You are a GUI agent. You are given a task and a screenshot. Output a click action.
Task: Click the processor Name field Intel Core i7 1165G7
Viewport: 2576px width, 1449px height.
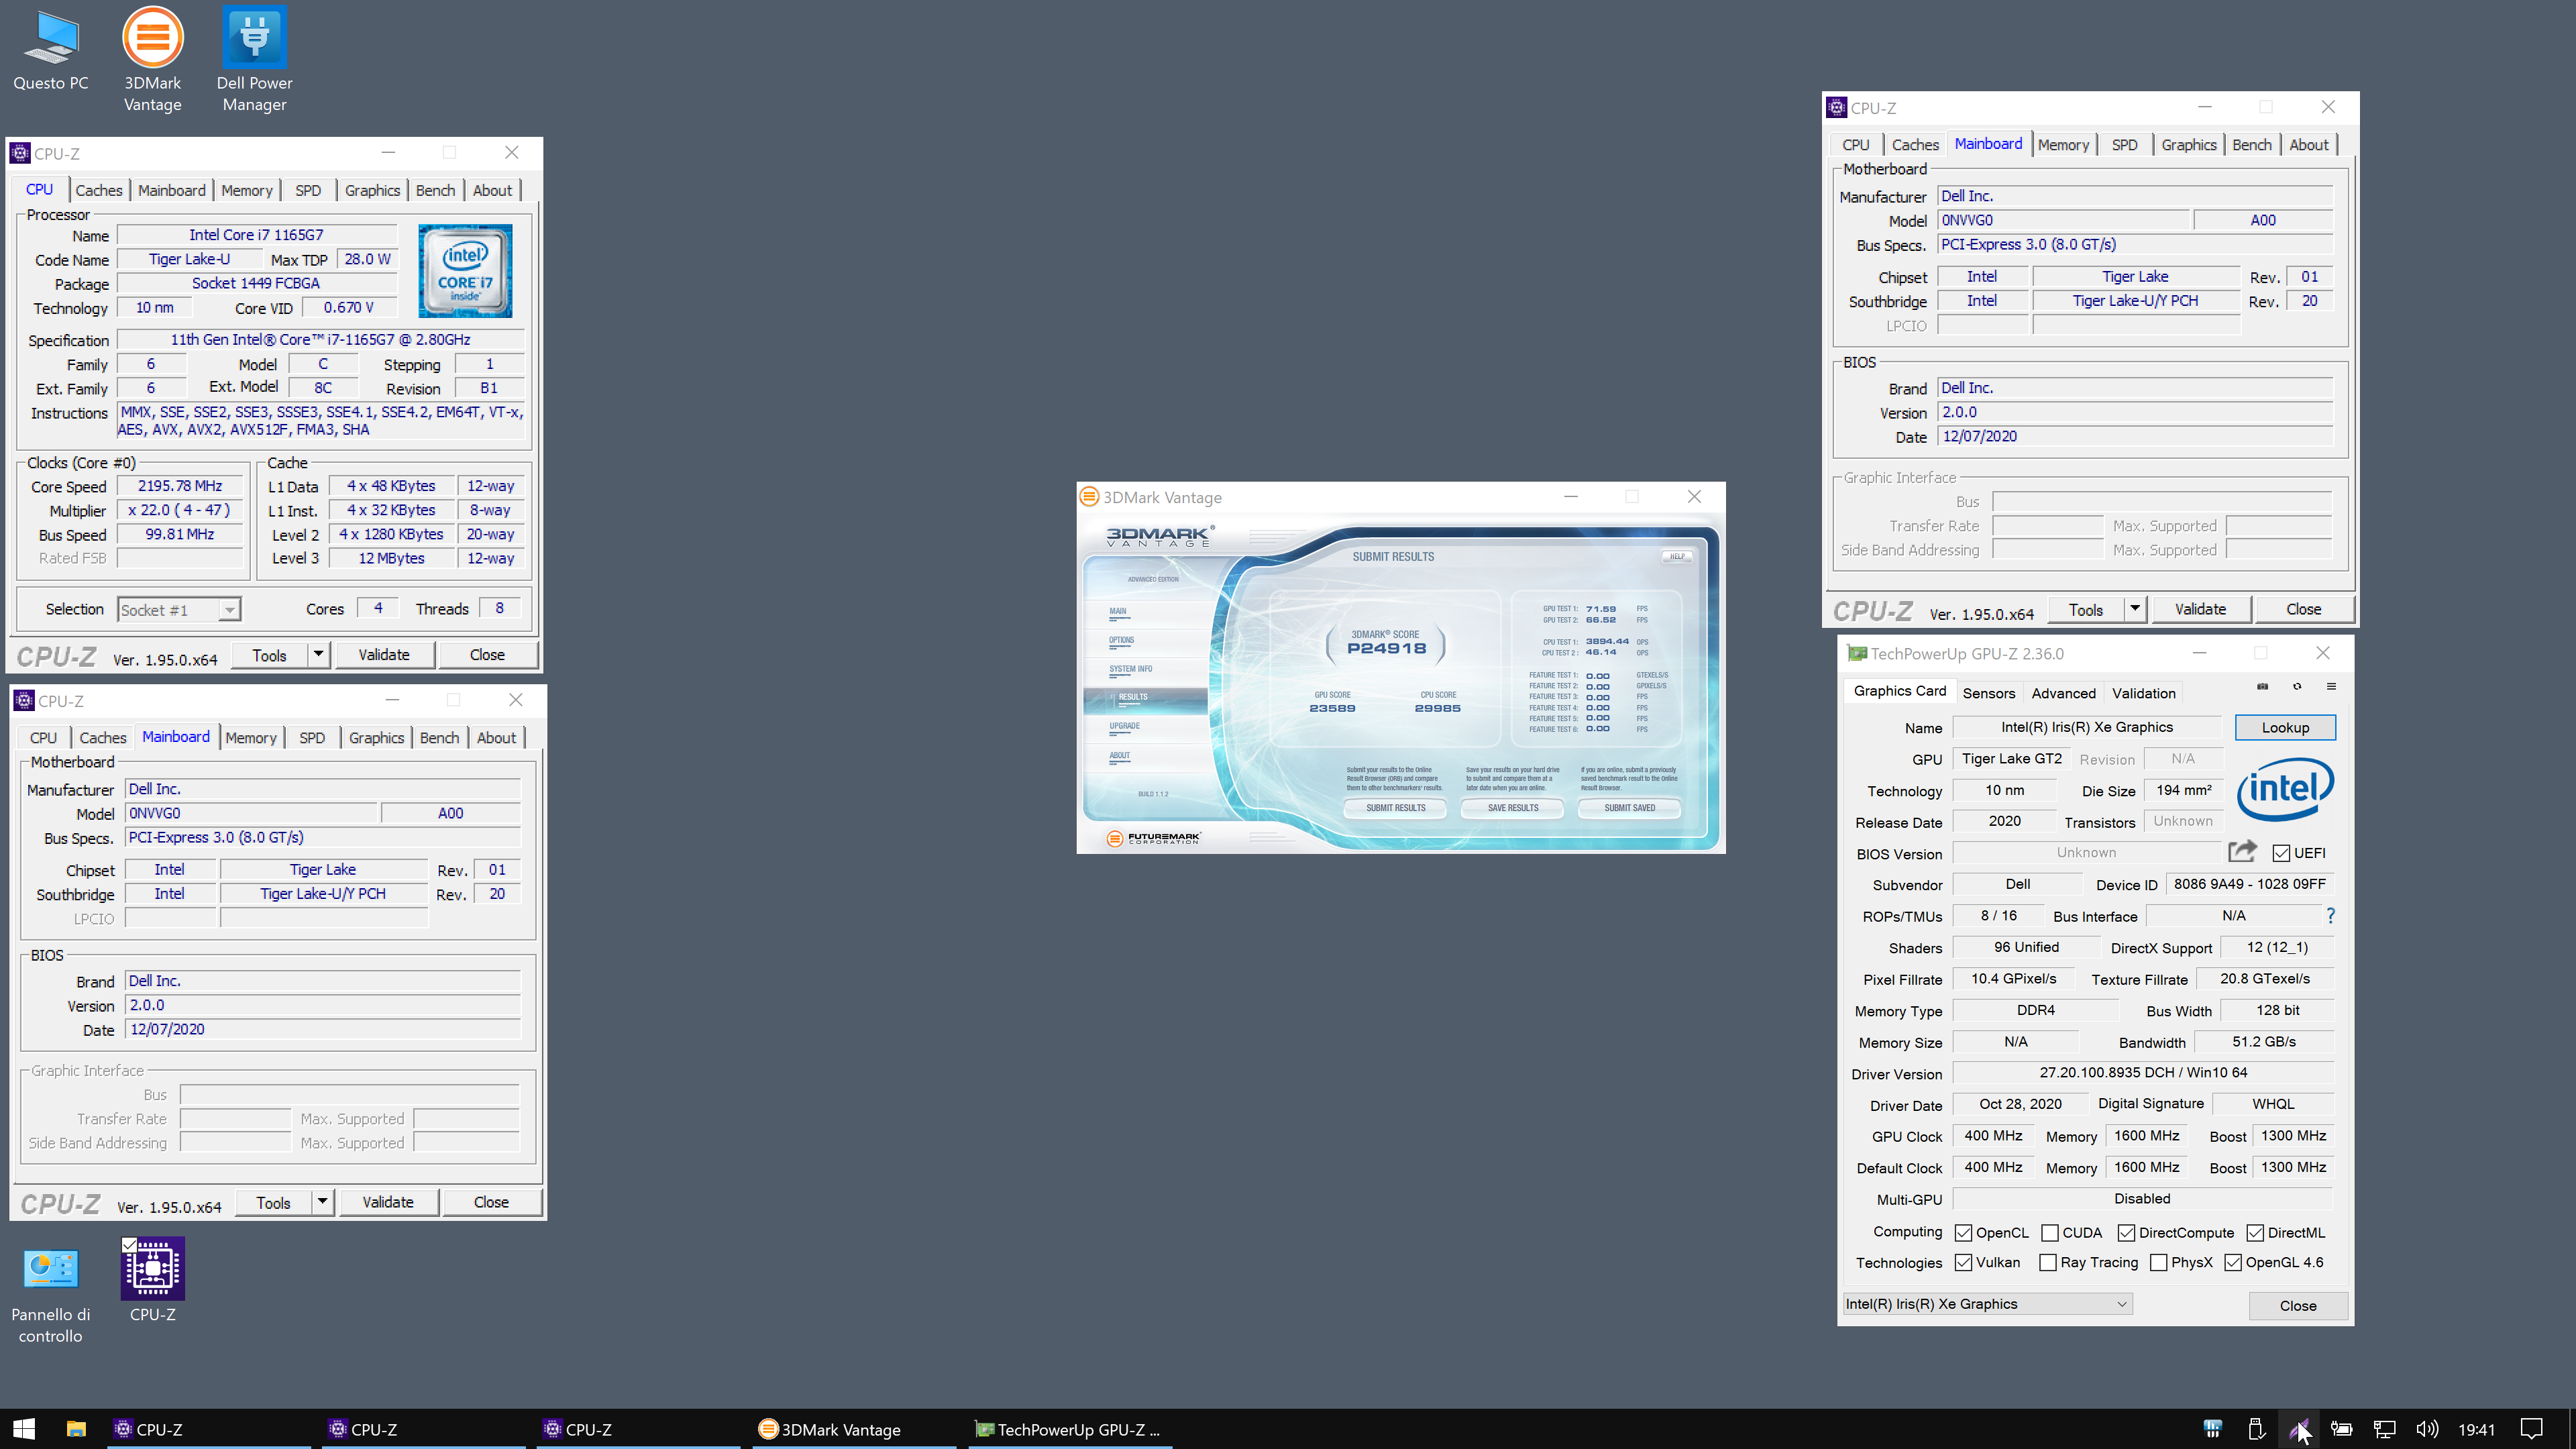pyautogui.click(x=256, y=235)
